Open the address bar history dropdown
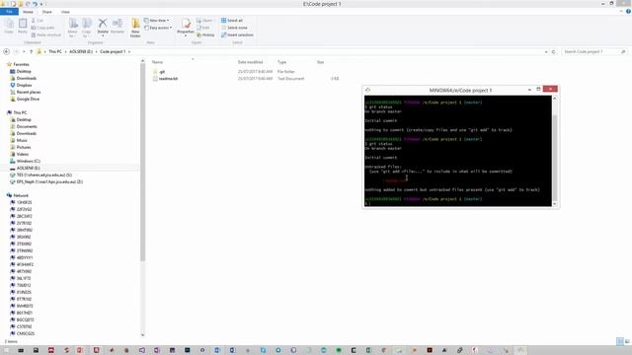 point(546,51)
